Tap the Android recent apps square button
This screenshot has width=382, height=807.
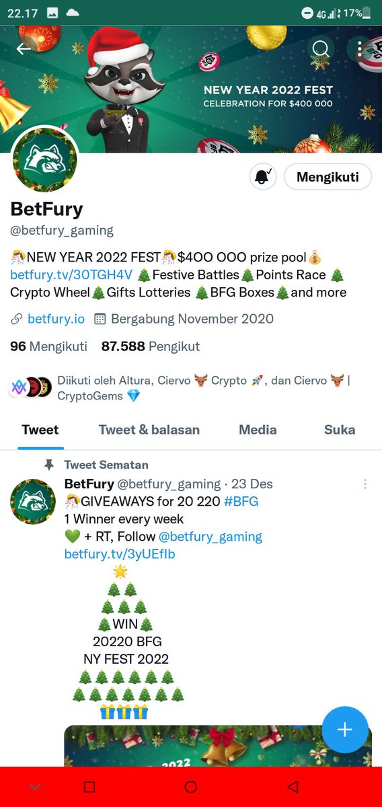pyautogui.click(x=89, y=787)
